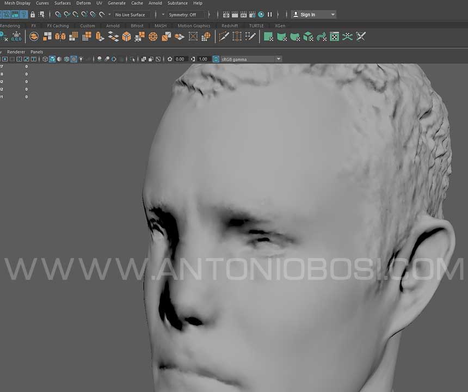Open Render View clapperboard icon
Image resolution: width=468 pixels, height=392 pixels.
pos(226,14)
